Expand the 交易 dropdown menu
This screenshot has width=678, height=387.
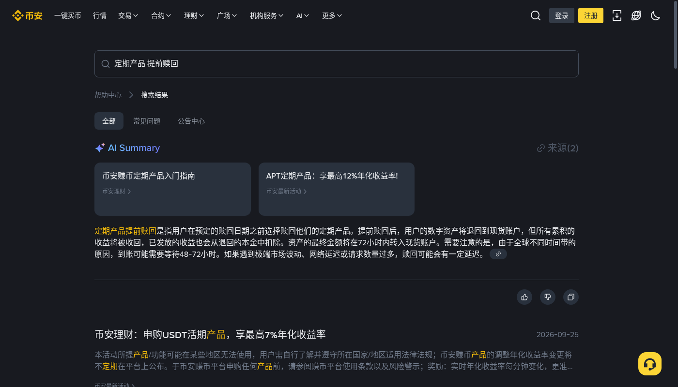tap(128, 15)
